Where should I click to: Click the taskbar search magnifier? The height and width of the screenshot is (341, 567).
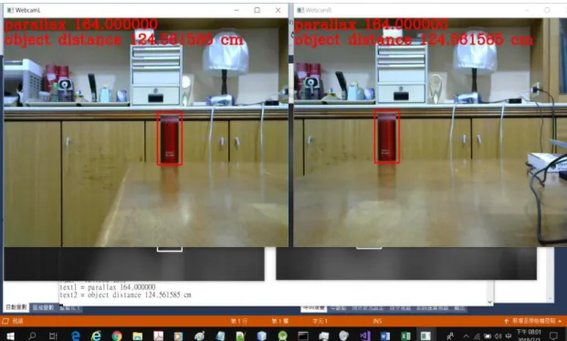32,336
